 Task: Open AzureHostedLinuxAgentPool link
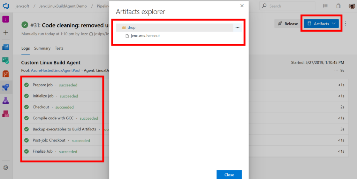pyautogui.click(x=56, y=70)
